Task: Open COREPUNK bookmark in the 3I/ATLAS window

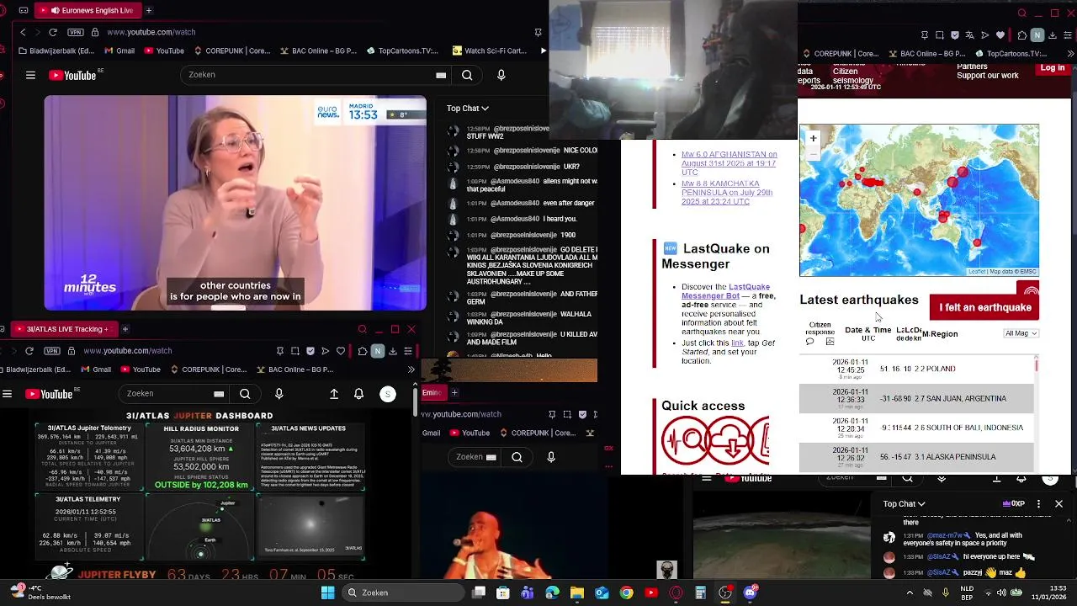Action: (209, 369)
